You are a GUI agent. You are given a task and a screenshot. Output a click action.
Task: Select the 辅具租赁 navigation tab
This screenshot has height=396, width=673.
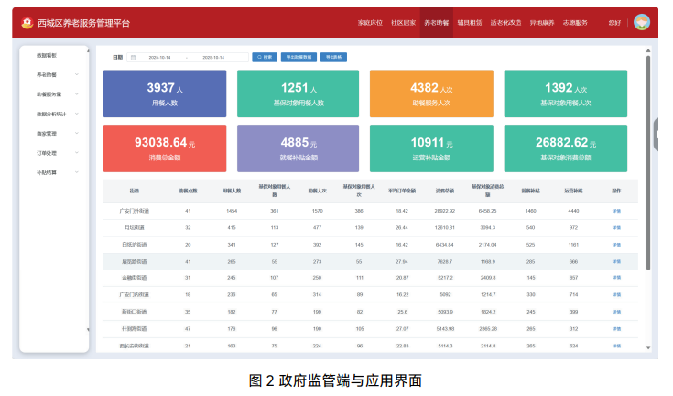coord(469,21)
